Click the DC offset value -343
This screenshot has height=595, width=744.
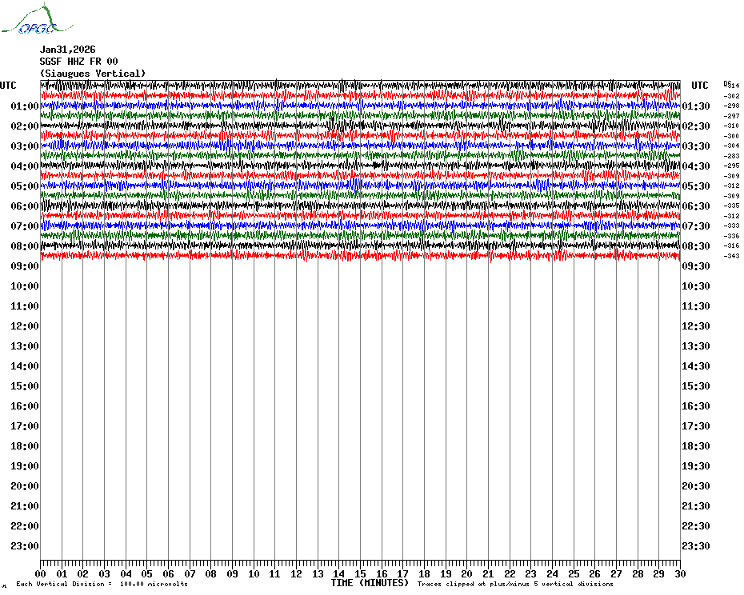point(732,256)
